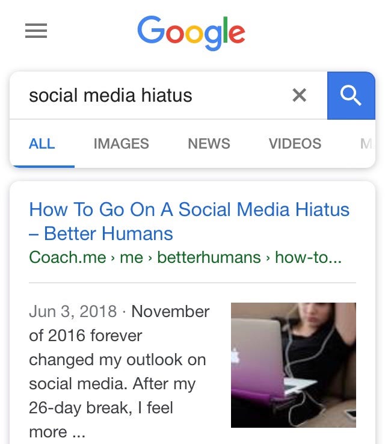The image size is (385, 444).
Task: Click the 'how-to...' breadcrumb segment
Action: (308, 257)
